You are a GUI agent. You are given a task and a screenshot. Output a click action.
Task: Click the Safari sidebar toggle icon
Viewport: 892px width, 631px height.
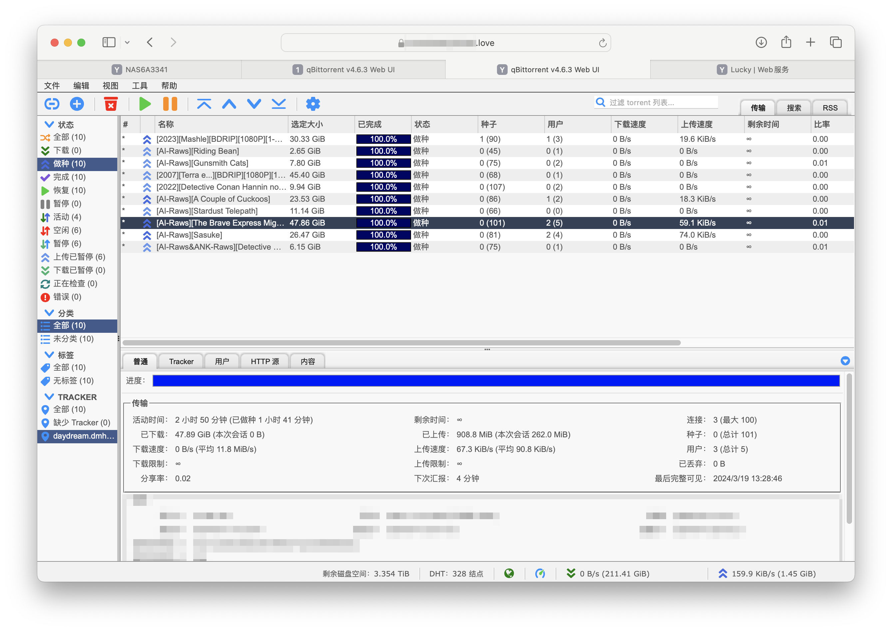[109, 42]
